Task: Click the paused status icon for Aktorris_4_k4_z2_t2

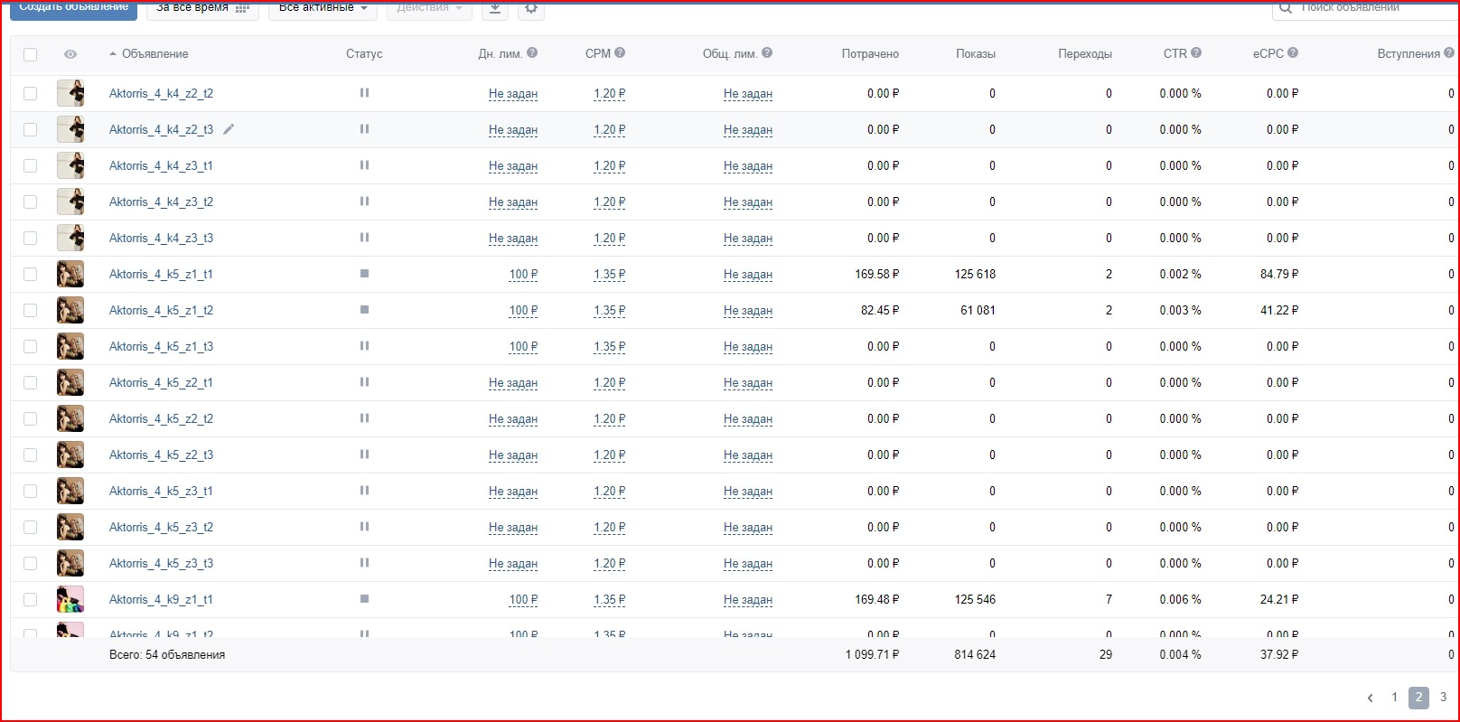Action: tap(364, 93)
